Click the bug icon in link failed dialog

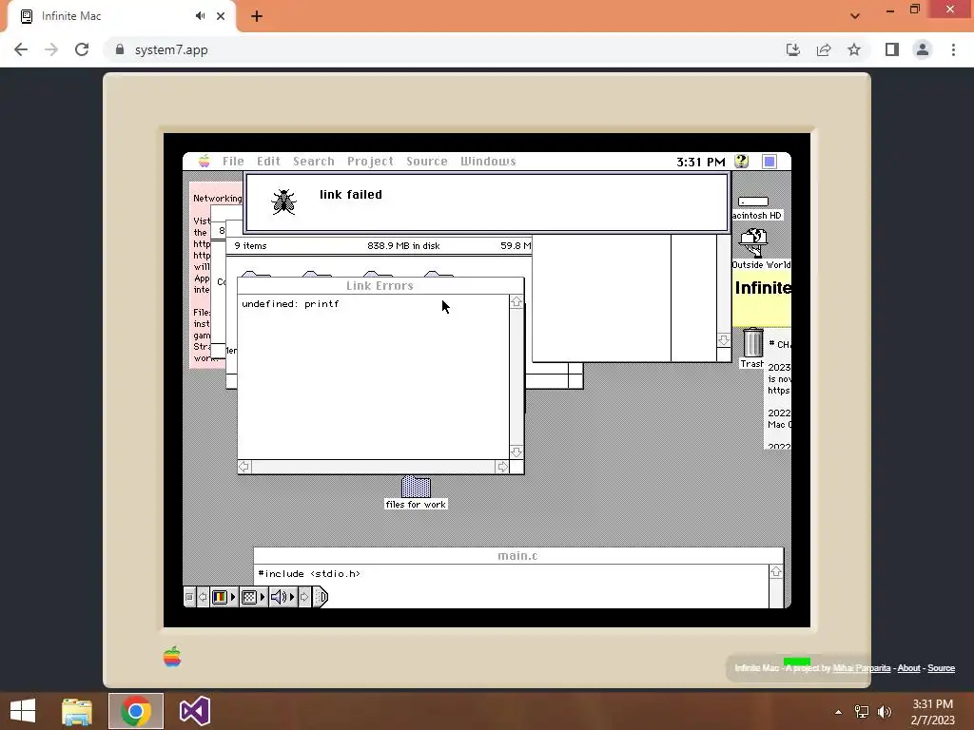(283, 202)
